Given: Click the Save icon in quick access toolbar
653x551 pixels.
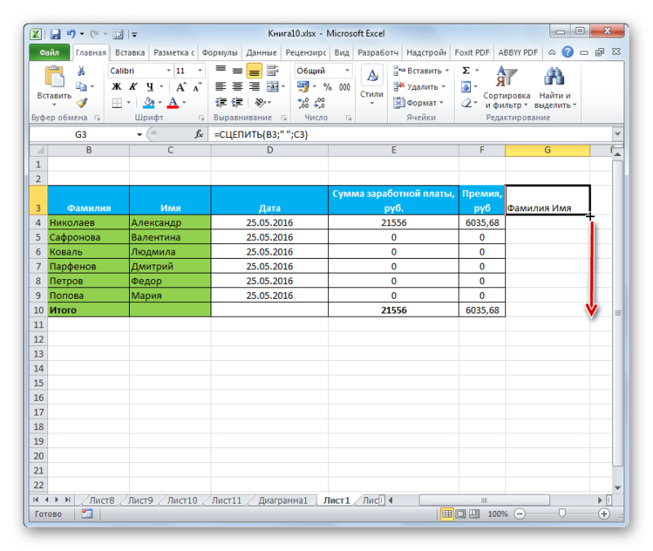Looking at the screenshot, I should [55, 33].
